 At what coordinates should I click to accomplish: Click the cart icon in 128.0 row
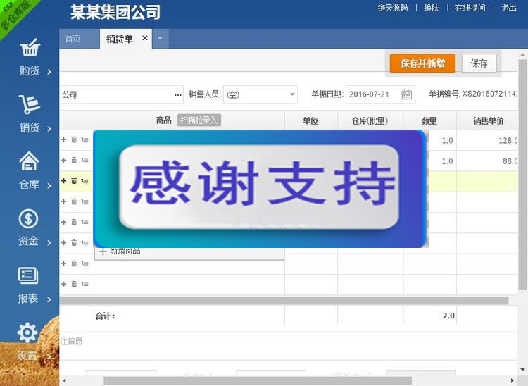pyautogui.click(x=85, y=139)
